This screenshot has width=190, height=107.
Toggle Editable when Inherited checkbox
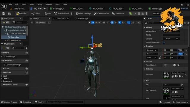pyautogui.click(x=164, y=43)
